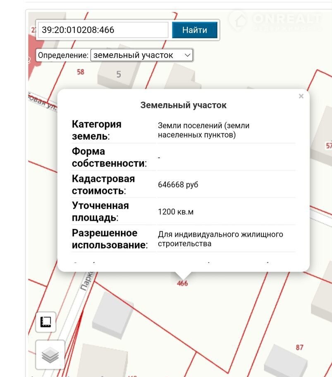Image resolution: width=332 pixels, height=377 pixels.
Task: Open the map layers stack icon
Action: 50,355
